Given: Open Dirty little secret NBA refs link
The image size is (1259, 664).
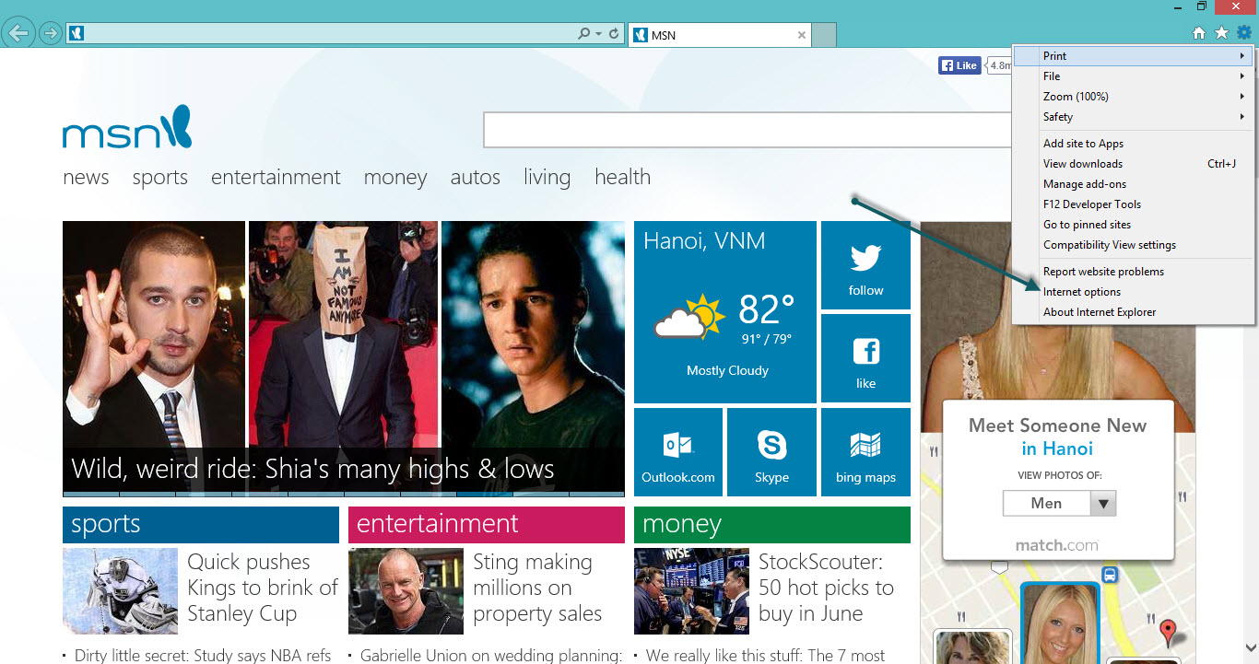Looking at the screenshot, I should click(202, 656).
